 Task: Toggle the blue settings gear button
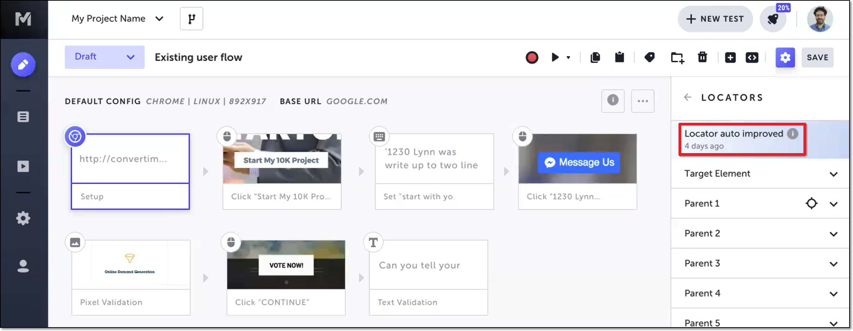(x=785, y=58)
